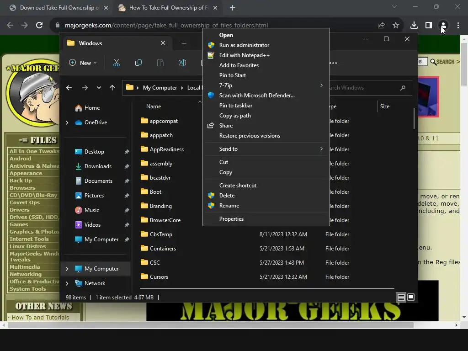Image resolution: width=468 pixels, height=351 pixels.
Task: Open Chrome three-dot menu
Action: tap(458, 26)
